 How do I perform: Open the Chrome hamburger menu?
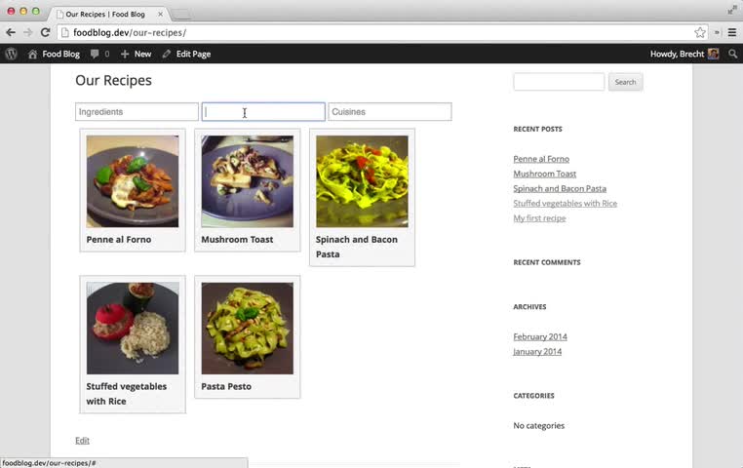(732, 32)
